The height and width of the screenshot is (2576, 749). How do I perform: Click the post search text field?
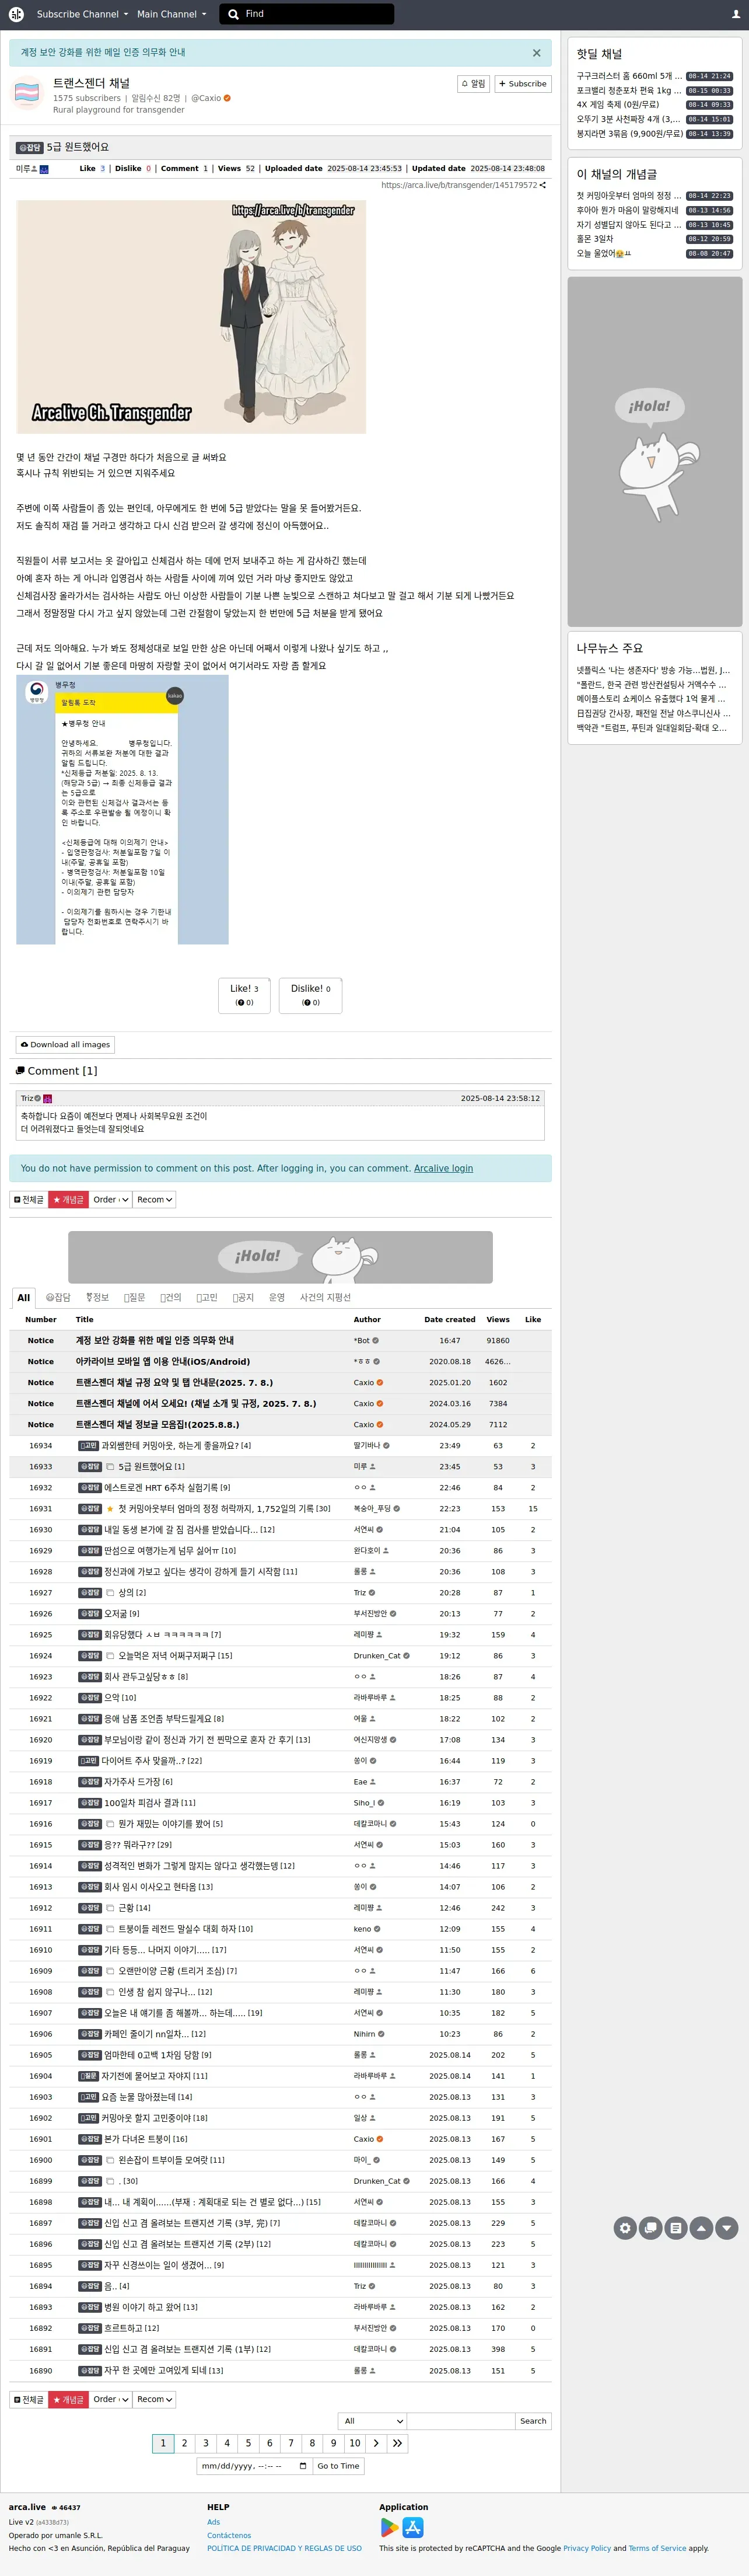(460, 2421)
